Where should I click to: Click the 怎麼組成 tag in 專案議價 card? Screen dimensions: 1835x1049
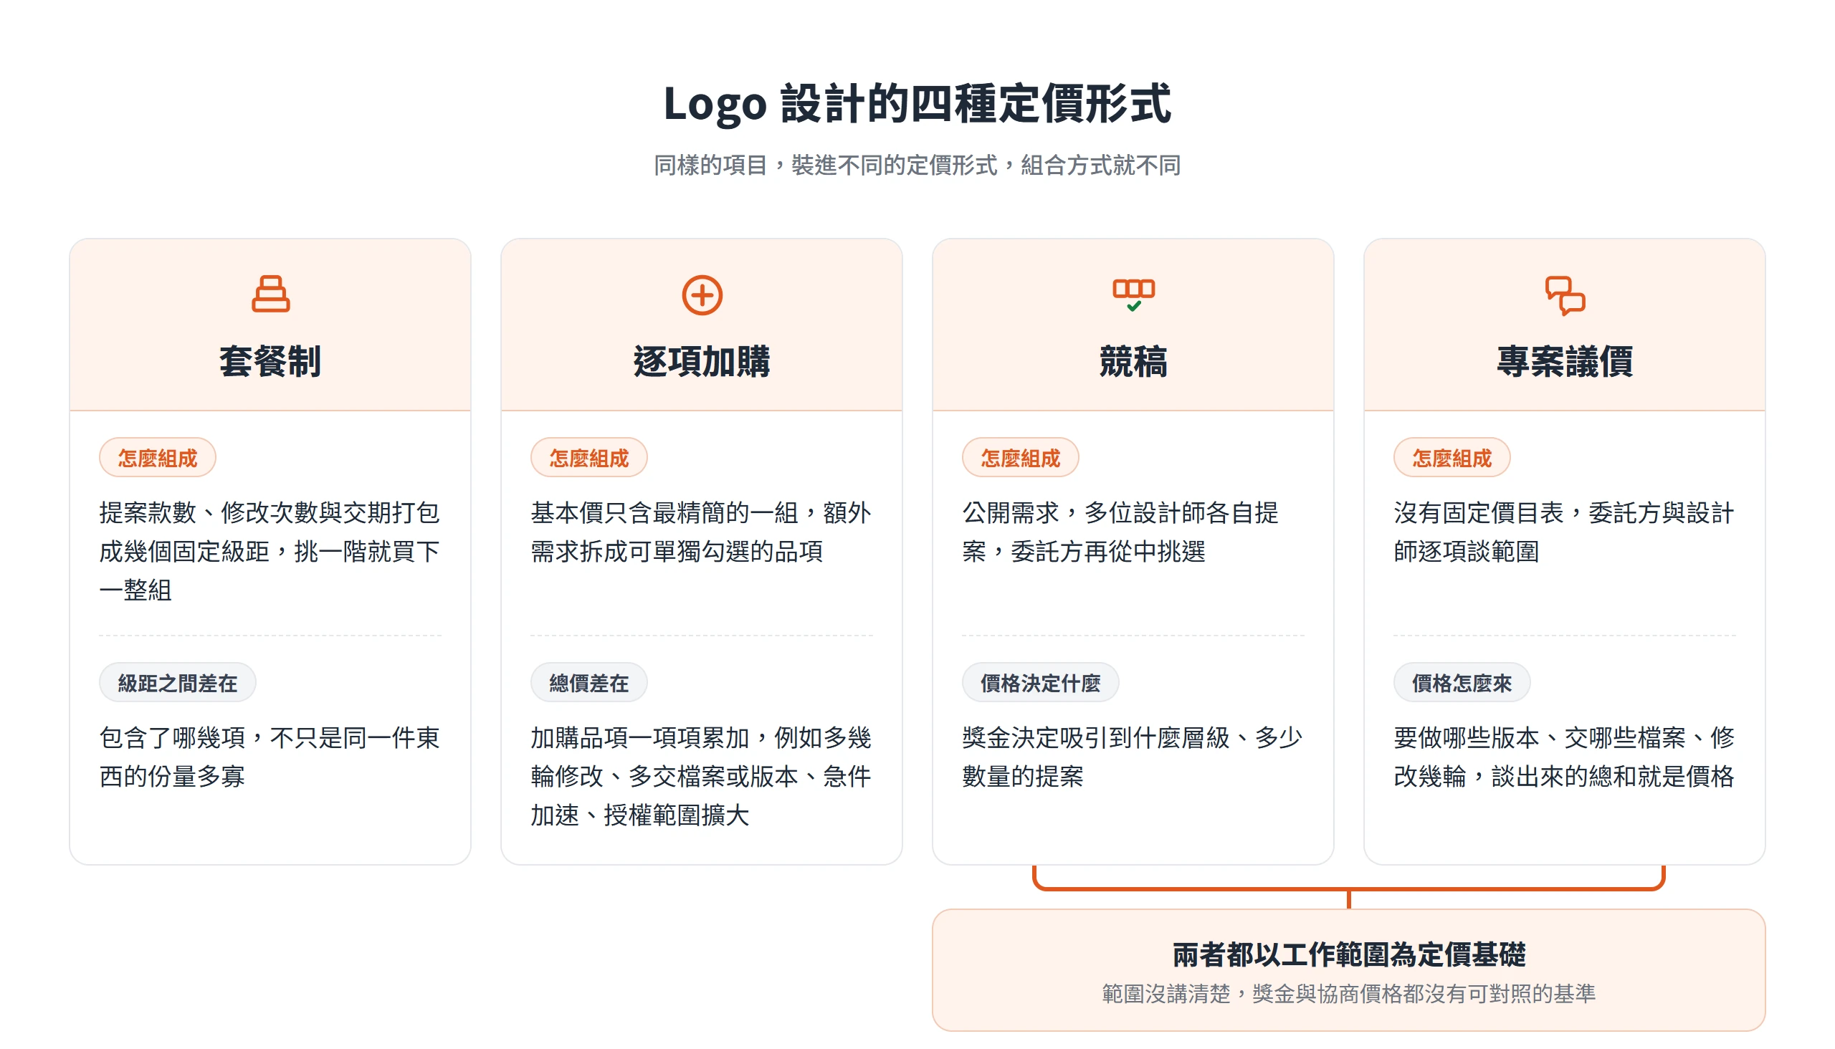tap(1452, 457)
